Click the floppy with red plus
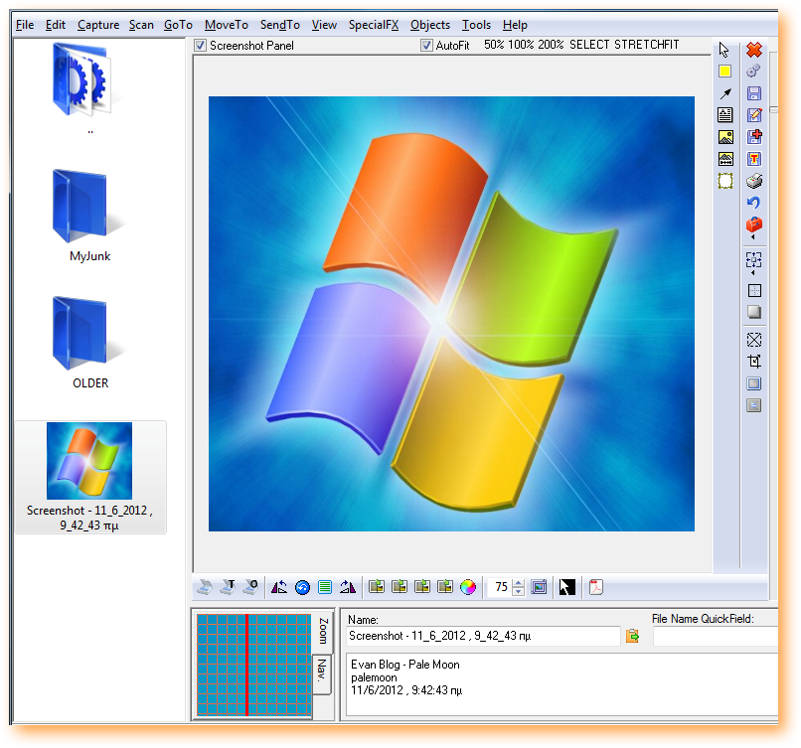The height and width of the screenshot is (748, 801). click(x=754, y=136)
